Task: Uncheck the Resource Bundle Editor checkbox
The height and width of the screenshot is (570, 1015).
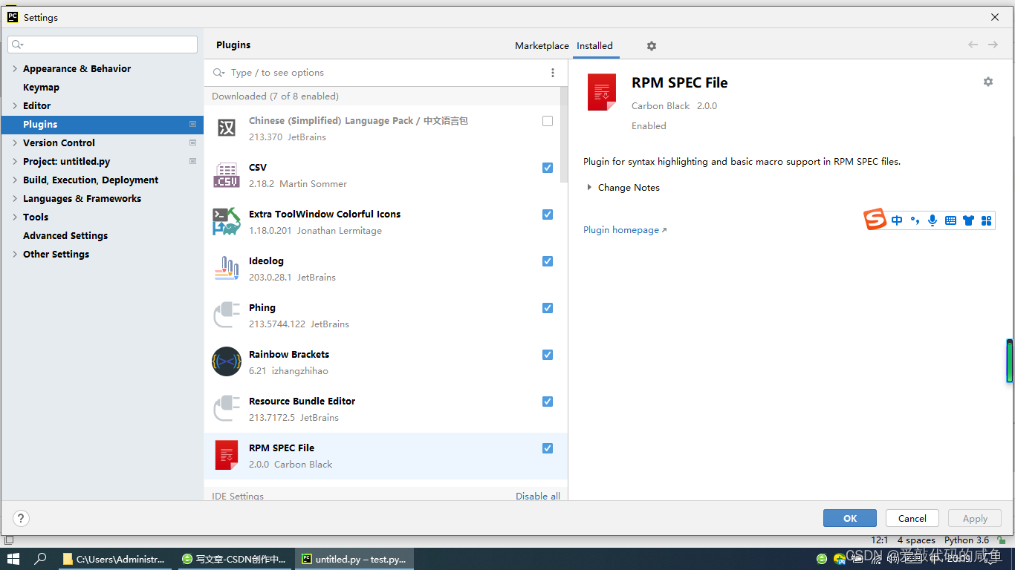Action: (548, 402)
